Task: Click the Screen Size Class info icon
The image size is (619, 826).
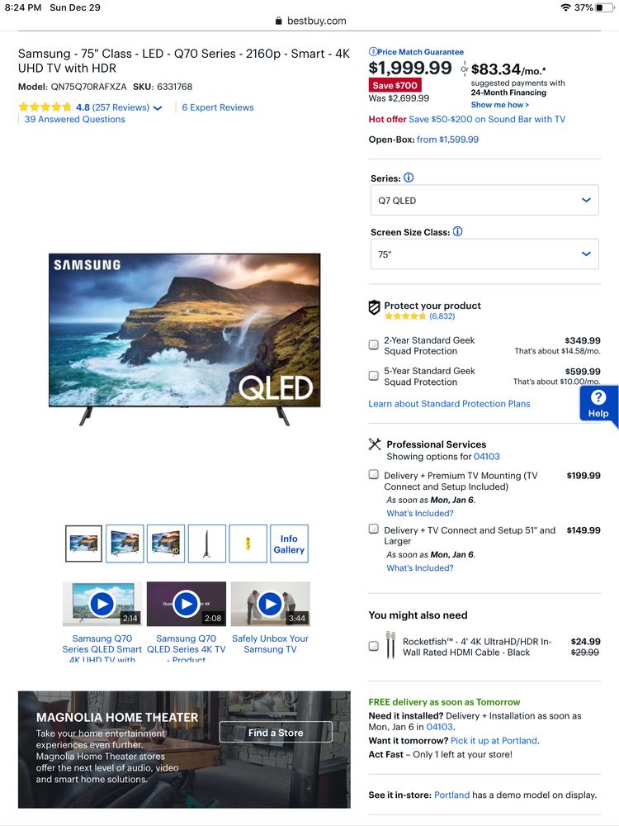Action: pyautogui.click(x=457, y=231)
